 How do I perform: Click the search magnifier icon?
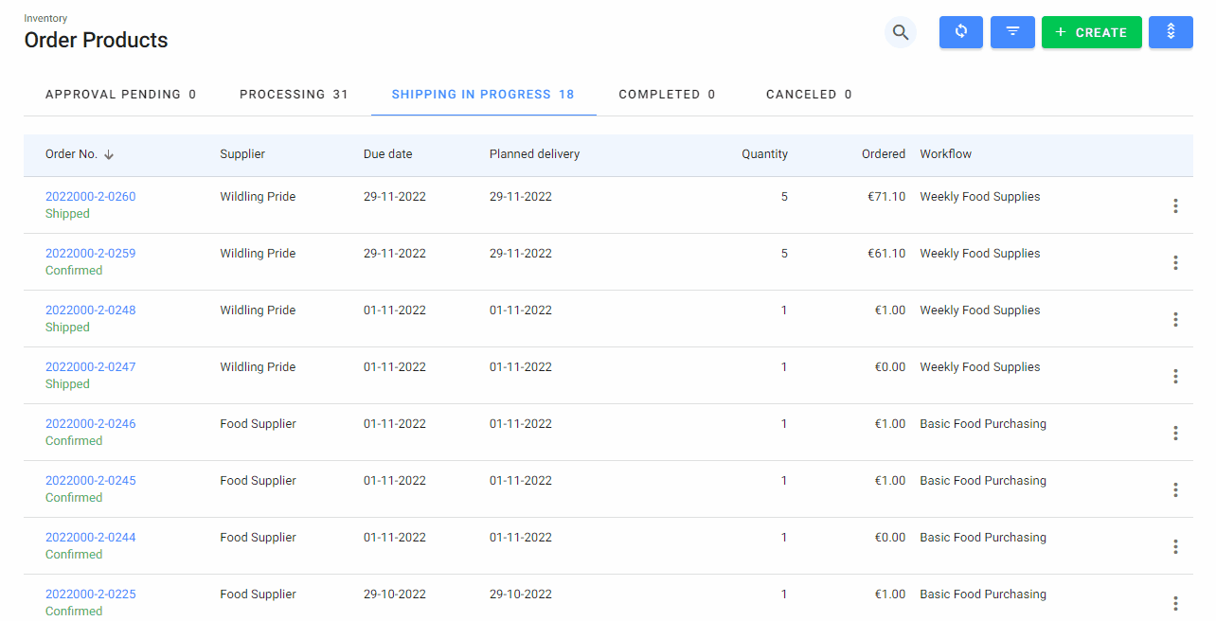pos(900,32)
